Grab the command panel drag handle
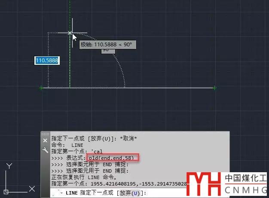Viewport: 269px width, 198px height. pos(45,134)
